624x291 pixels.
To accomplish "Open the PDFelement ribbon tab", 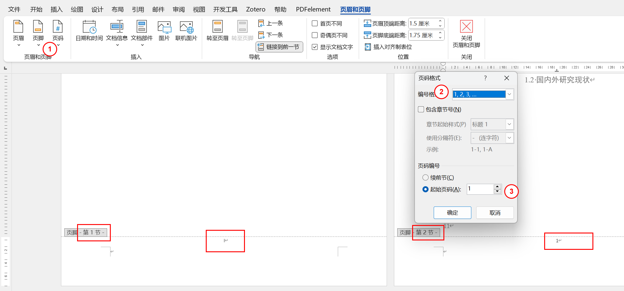I will click(313, 9).
